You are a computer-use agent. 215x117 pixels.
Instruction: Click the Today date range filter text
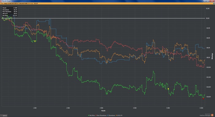[x=16, y=3]
